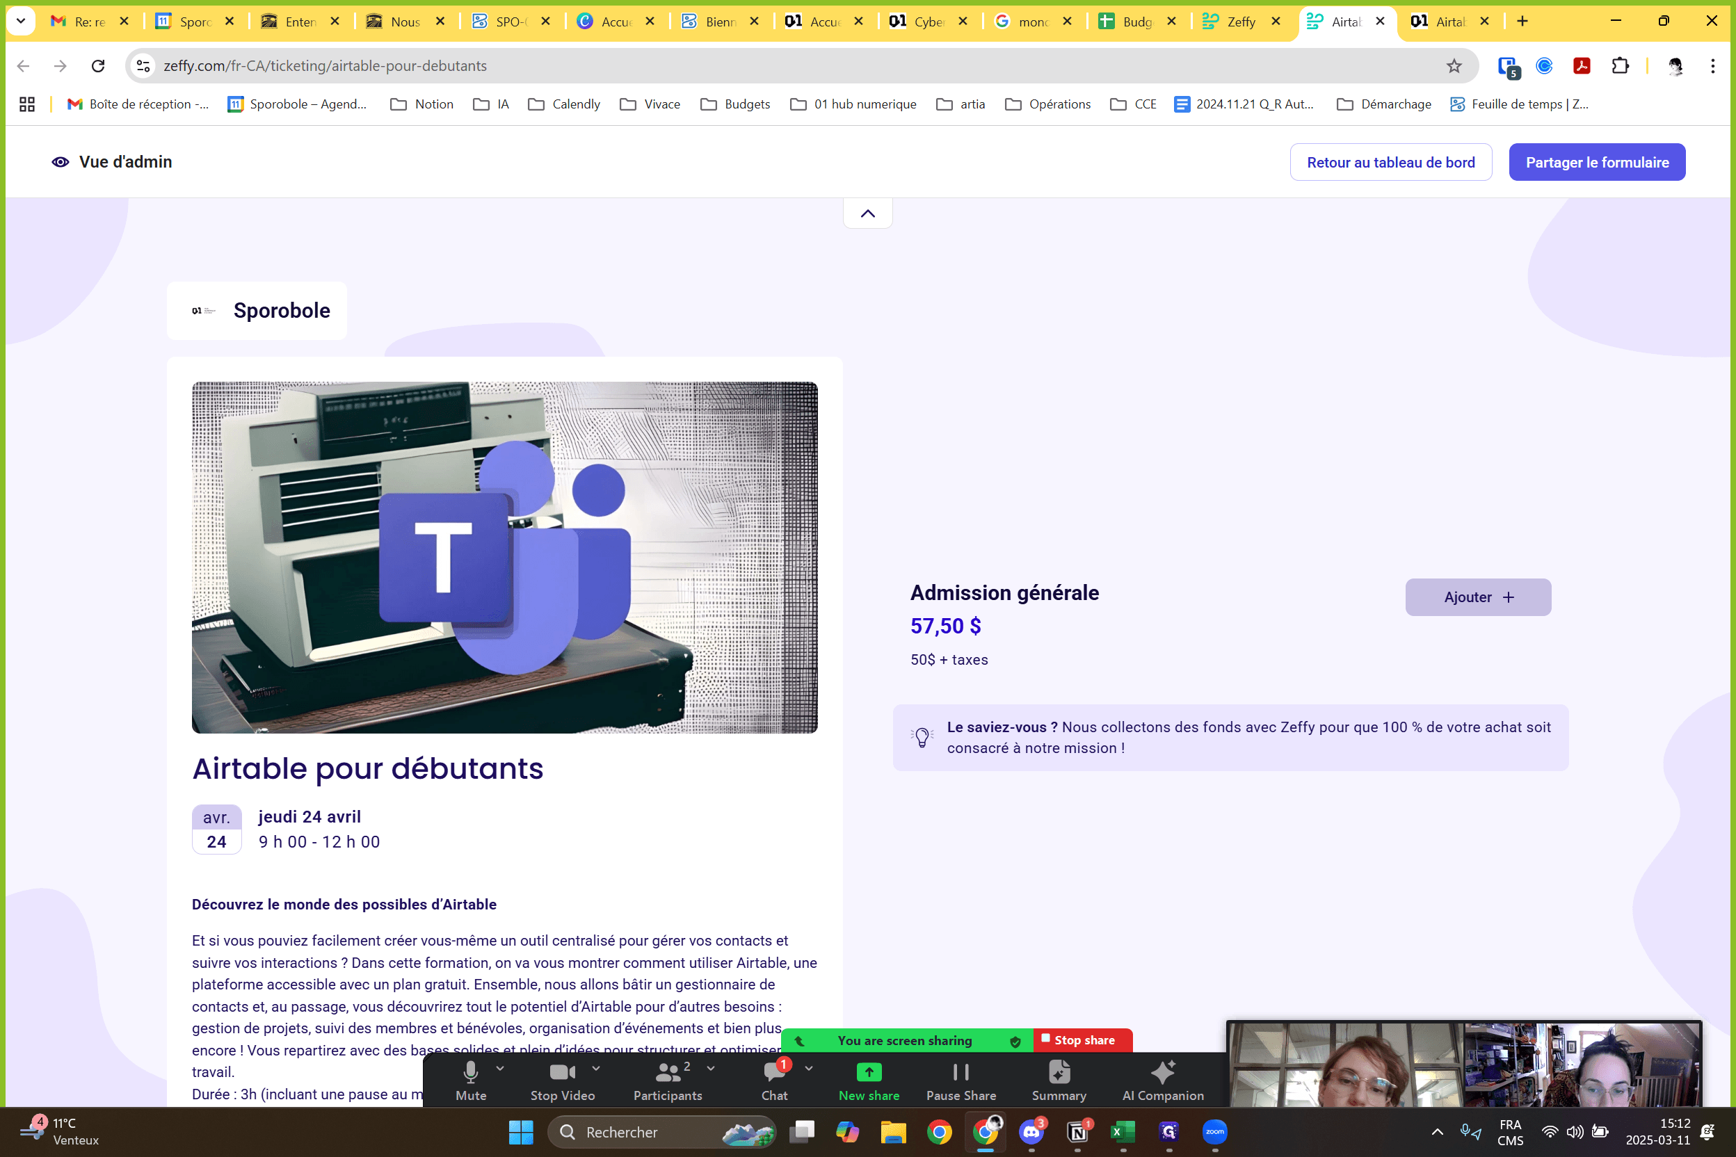Switch to the Cyber tab
1736x1157 pixels.
pos(929,22)
